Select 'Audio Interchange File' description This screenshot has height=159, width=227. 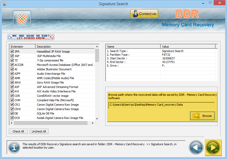pos(51,74)
